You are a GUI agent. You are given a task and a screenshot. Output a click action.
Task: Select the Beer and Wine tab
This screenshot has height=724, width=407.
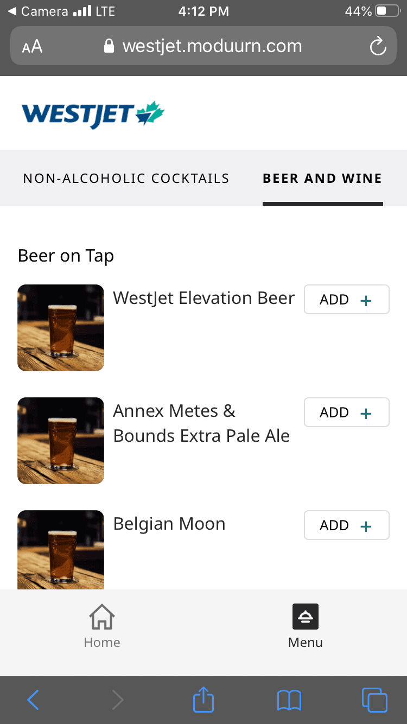(322, 179)
